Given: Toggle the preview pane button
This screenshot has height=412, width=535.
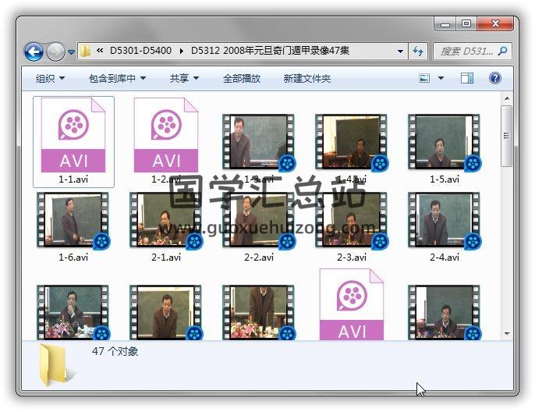Looking at the screenshot, I should point(467,78).
